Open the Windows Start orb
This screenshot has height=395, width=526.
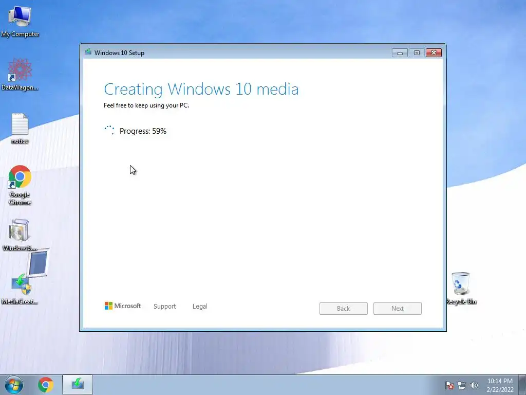14,385
